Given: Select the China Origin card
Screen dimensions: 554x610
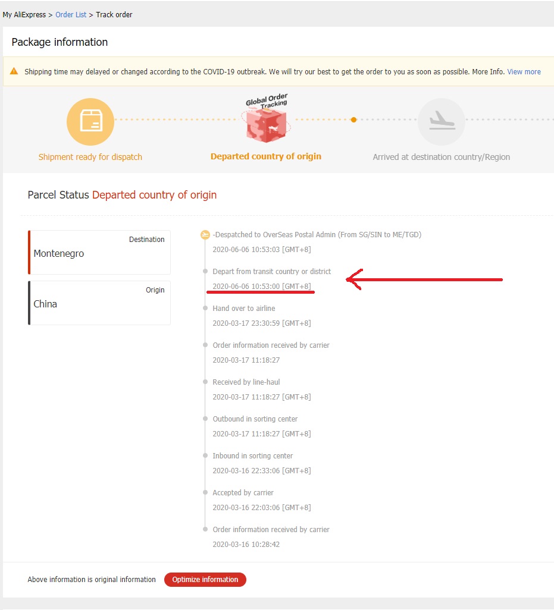Looking at the screenshot, I should (99, 303).
